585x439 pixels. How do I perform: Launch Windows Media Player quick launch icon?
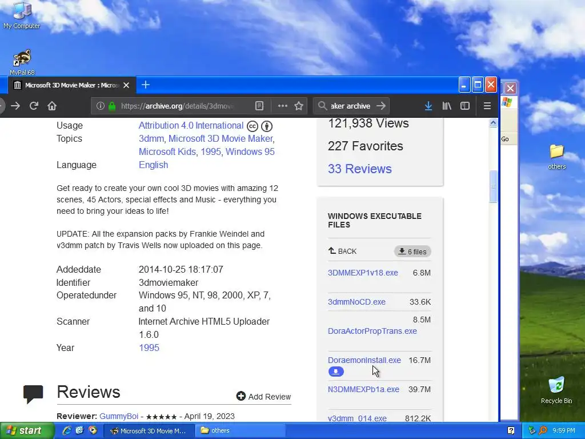(x=93, y=430)
